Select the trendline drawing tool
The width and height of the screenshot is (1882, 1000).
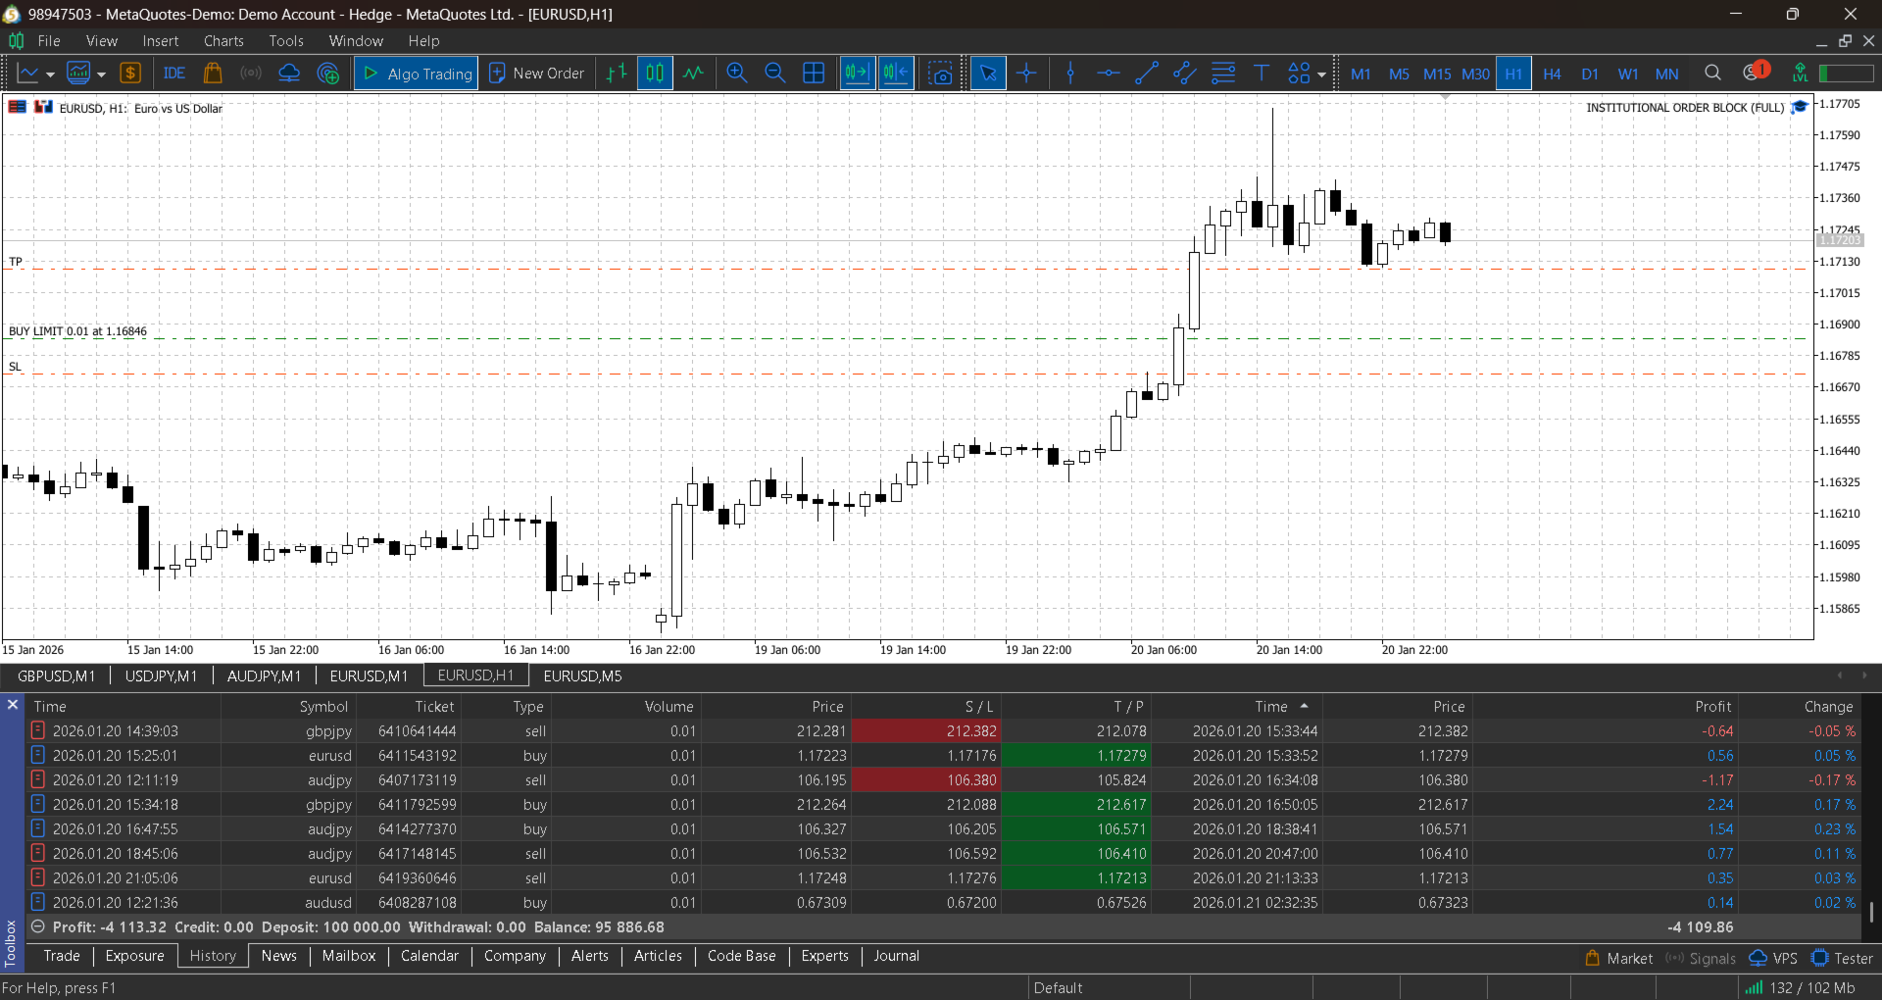coord(1147,74)
